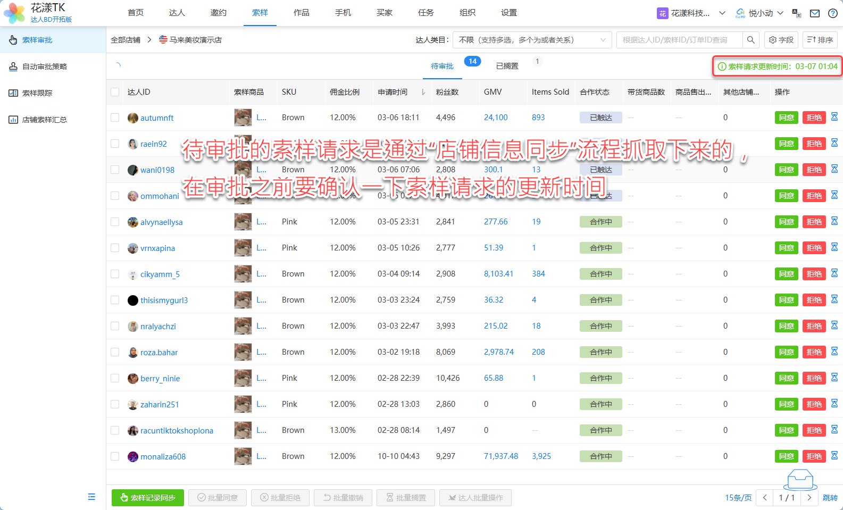Image resolution: width=843 pixels, height=510 pixels.
Task: Reject the roza.bahar sample request
Action: click(814, 352)
